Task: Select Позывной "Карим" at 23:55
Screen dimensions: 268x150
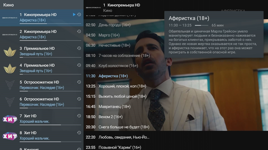Action: coord(119,147)
